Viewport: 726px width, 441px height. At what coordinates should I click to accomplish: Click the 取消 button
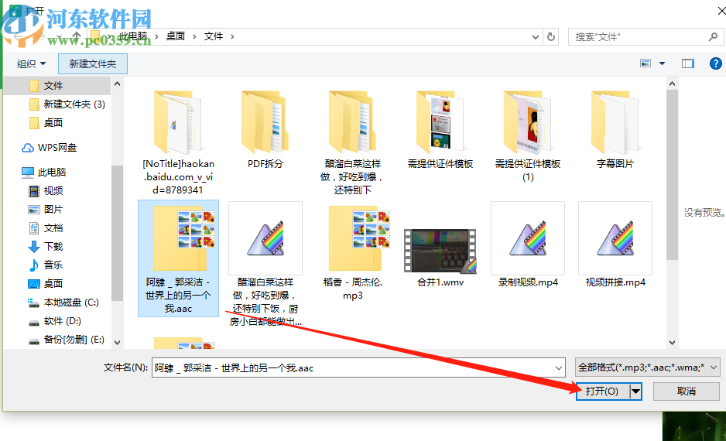coord(687,391)
